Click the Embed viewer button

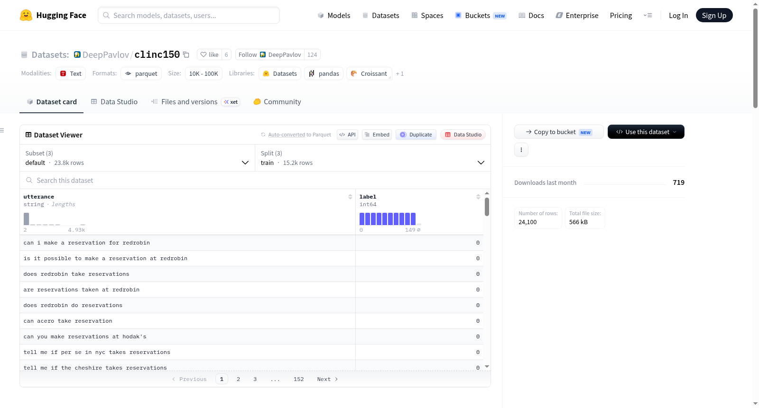[x=377, y=135]
